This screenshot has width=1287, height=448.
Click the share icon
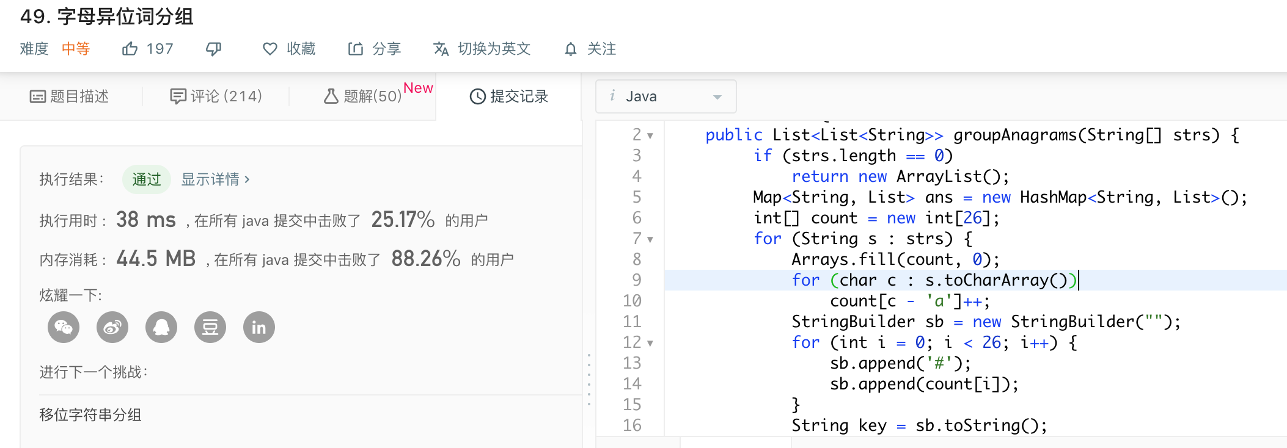click(x=355, y=49)
